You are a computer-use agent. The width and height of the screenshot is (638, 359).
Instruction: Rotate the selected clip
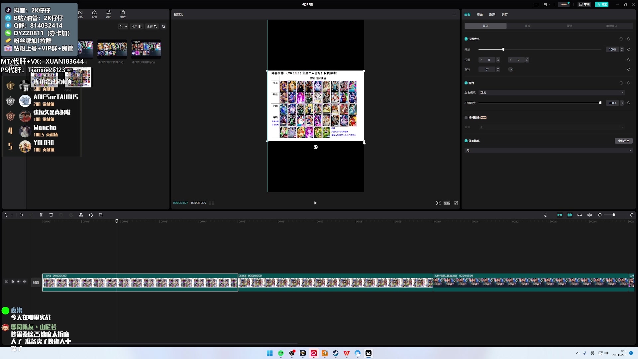(91, 215)
